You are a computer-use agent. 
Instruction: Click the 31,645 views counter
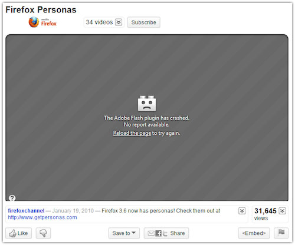click(x=265, y=214)
